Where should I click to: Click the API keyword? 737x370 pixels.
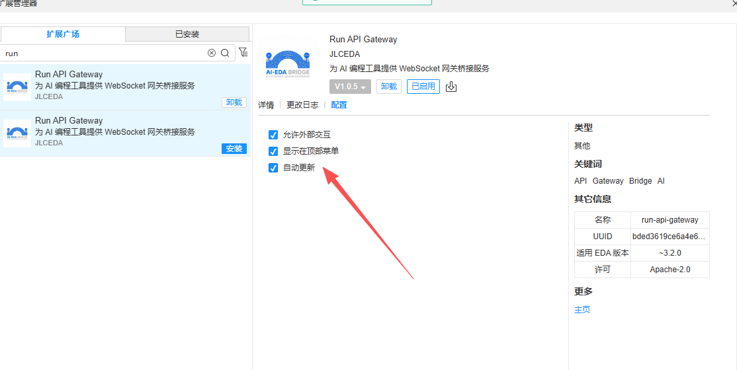[580, 181]
